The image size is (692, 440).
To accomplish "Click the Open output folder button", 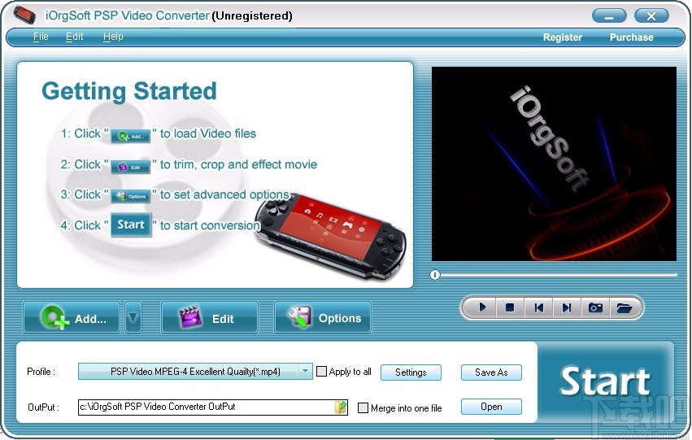I will [x=491, y=407].
